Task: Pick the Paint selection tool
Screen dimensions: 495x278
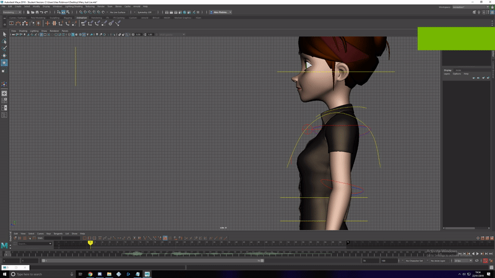Action: (4, 48)
